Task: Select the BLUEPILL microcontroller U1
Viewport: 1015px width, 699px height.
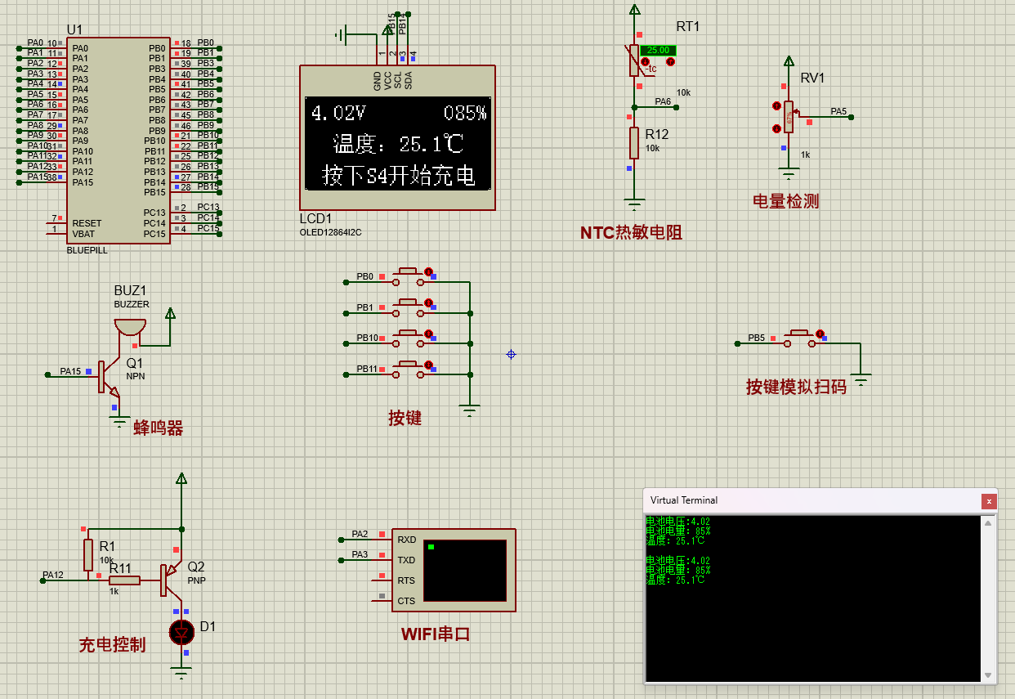Action: tap(118, 139)
